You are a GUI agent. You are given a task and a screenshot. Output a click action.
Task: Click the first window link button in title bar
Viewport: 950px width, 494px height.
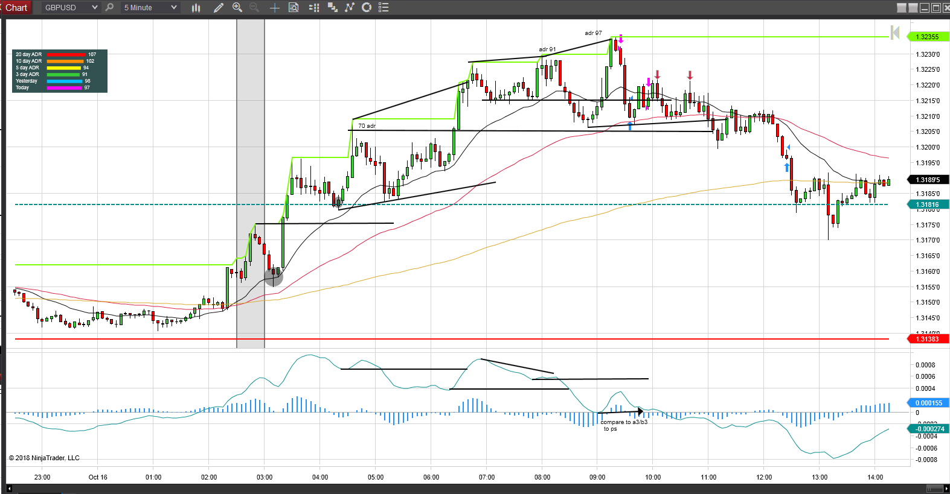(x=902, y=8)
